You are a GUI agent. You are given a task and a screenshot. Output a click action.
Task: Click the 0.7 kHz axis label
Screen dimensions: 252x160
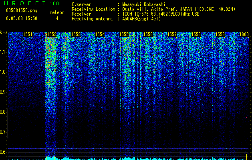(x=3, y=132)
